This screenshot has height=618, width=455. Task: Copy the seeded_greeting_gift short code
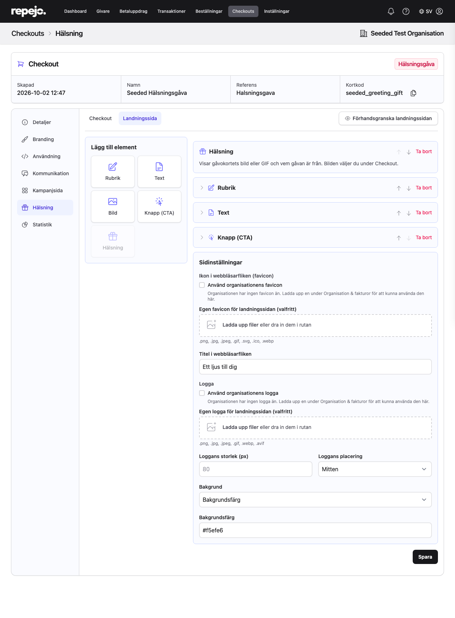pyautogui.click(x=413, y=93)
